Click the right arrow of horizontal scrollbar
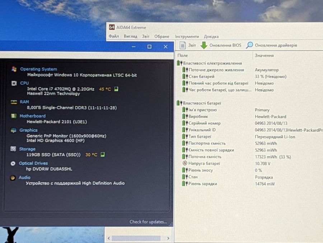 pos(168,238)
